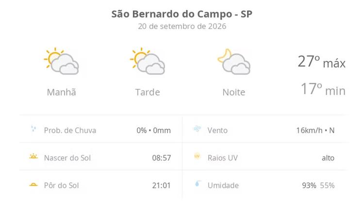Click the sunrise time 08:57

(x=162, y=158)
